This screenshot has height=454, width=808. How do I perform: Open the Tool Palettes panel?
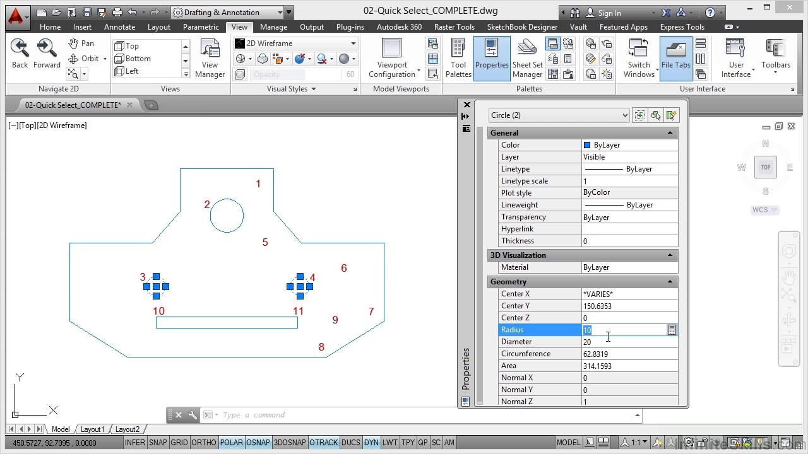tap(458, 58)
